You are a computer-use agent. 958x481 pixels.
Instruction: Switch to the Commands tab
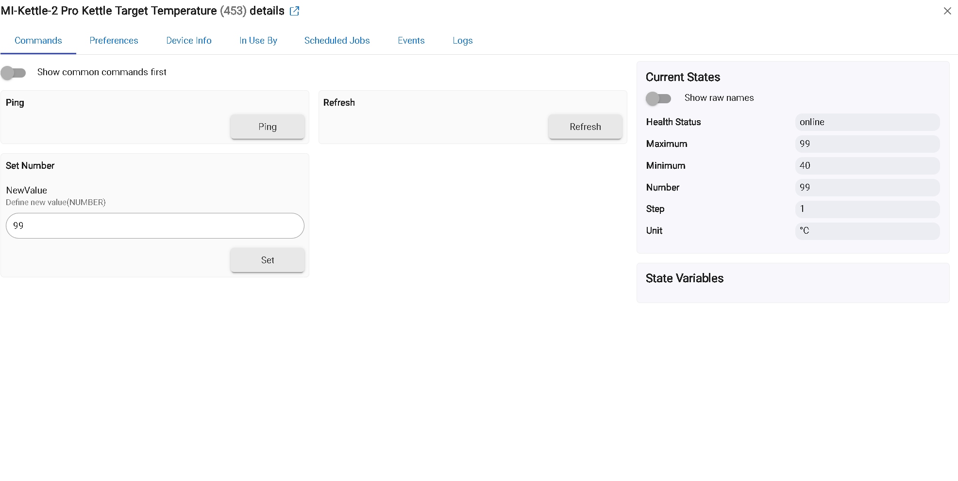pos(38,41)
